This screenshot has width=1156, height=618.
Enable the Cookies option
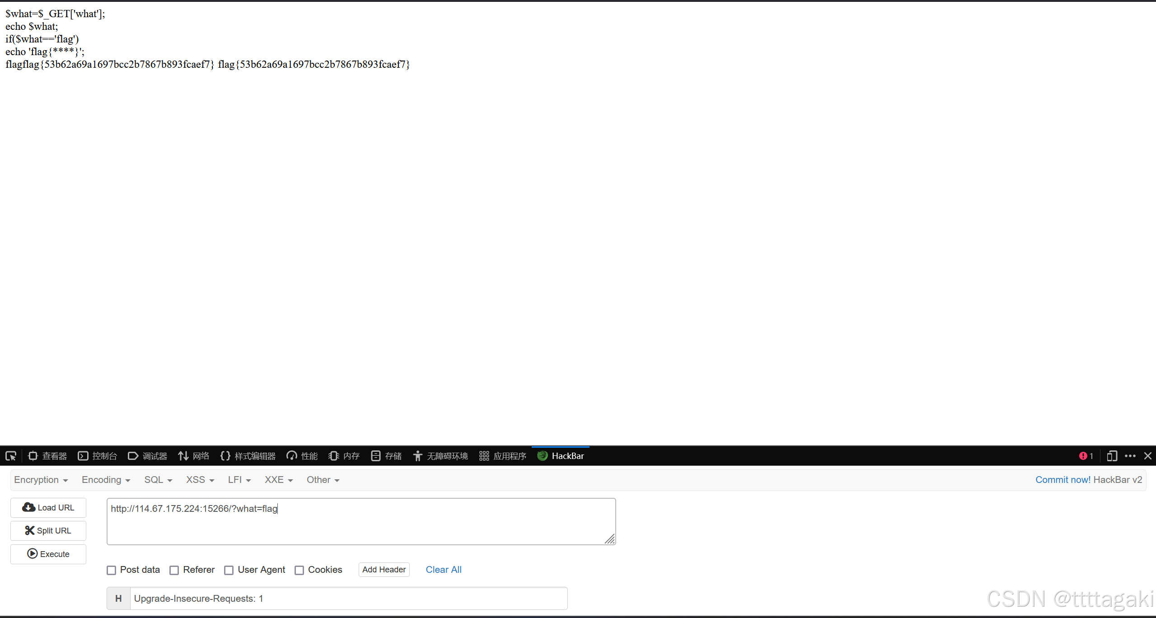pos(299,570)
